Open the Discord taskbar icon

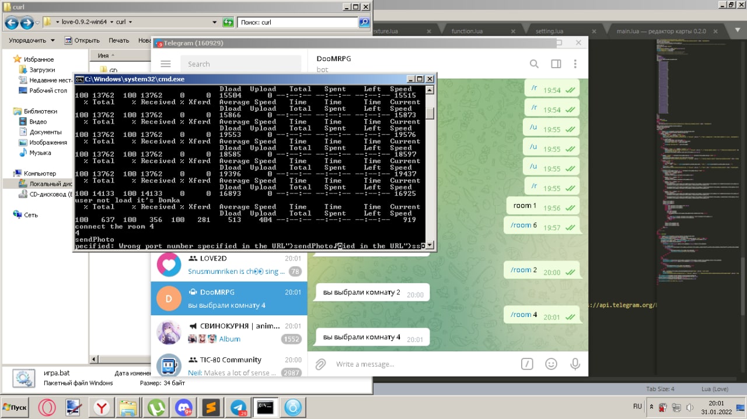coord(183,407)
